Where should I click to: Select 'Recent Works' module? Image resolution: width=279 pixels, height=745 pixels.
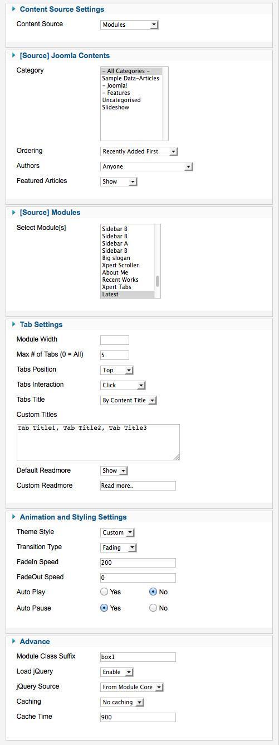(x=128, y=280)
